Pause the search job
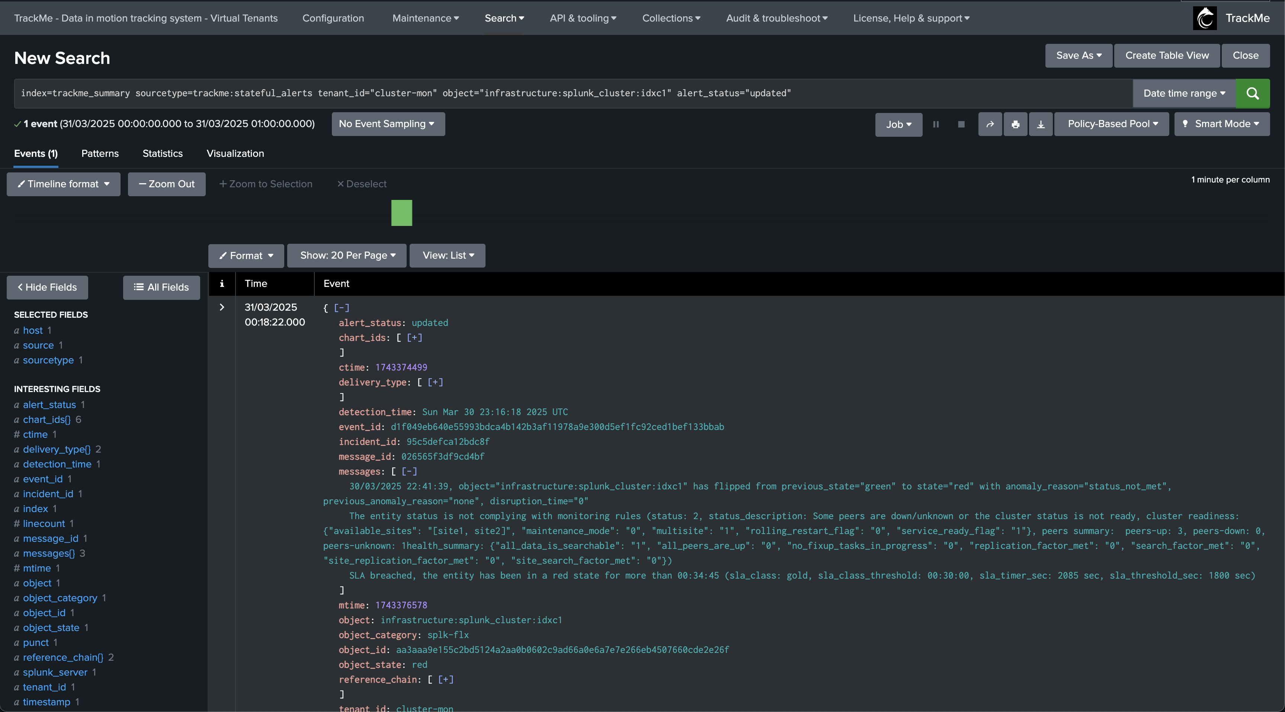The height and width of the screenshot is (712, 1285). (x=936, y=124)
